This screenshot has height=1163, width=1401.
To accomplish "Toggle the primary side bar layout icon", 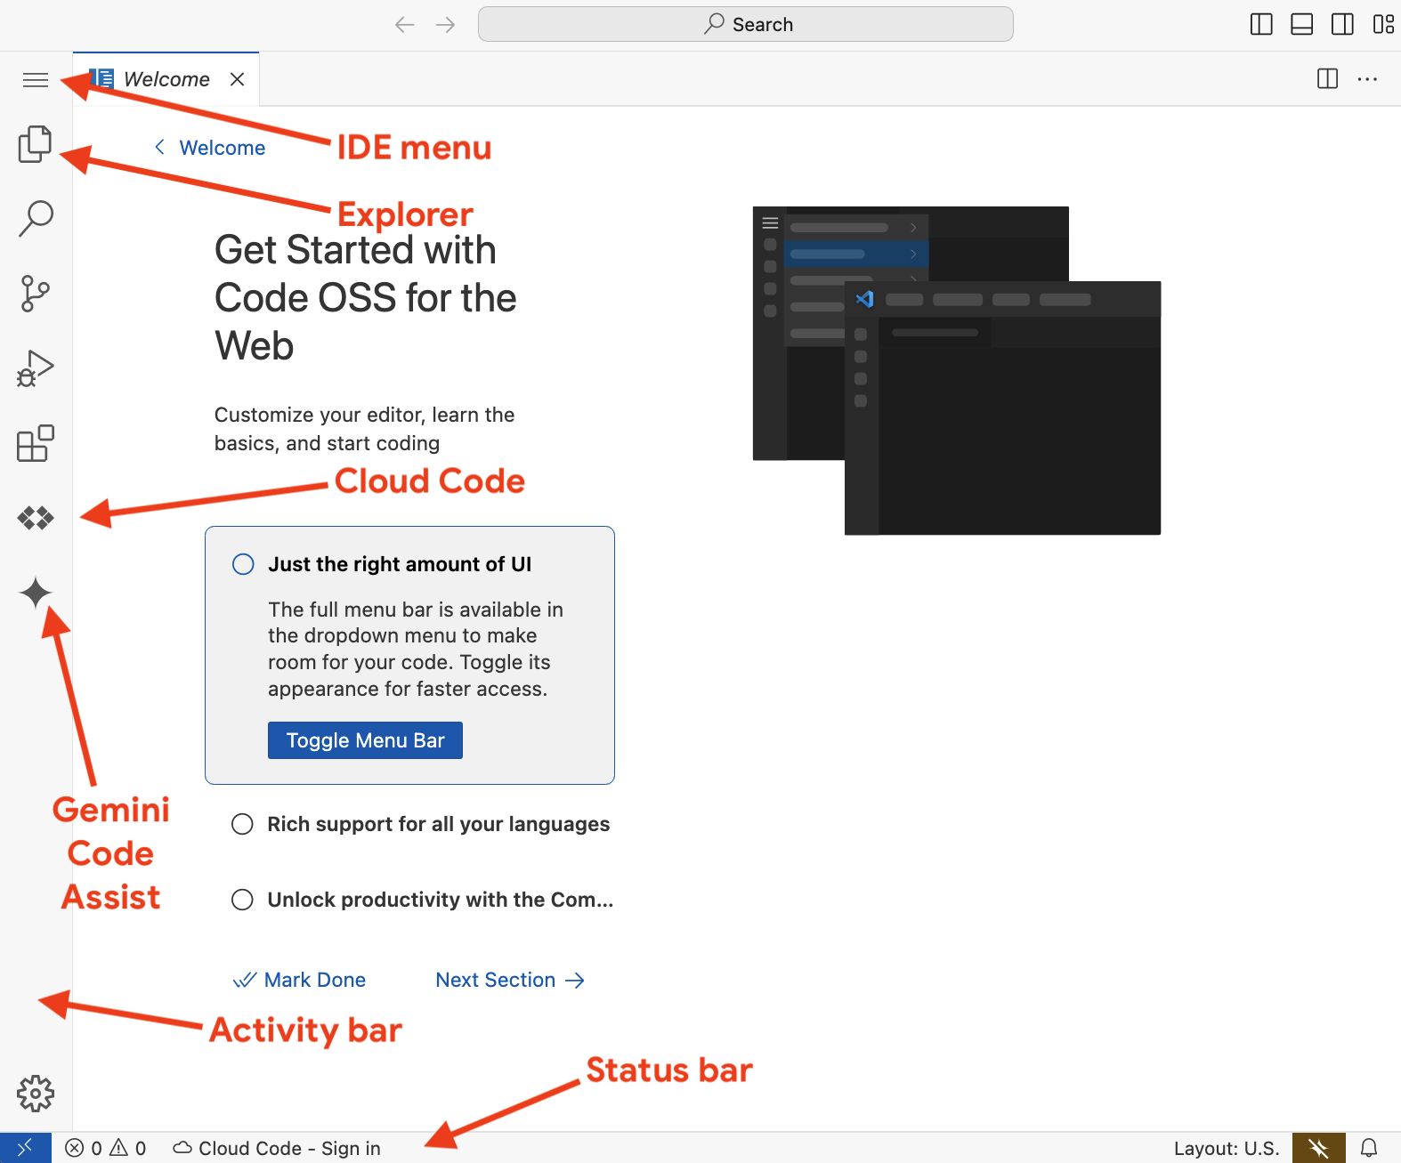I will click(x=1261, y=24).
